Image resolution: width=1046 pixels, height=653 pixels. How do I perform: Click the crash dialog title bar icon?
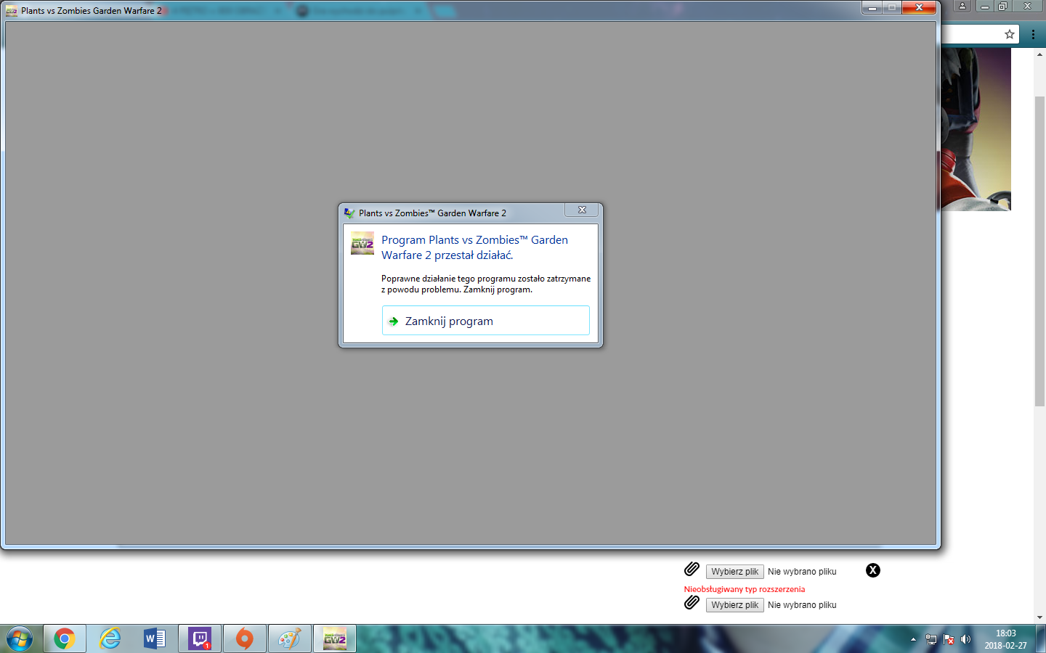tap(349, 213)
